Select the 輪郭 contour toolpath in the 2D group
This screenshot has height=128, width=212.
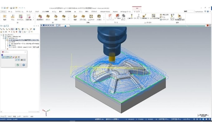pos(5,17)
